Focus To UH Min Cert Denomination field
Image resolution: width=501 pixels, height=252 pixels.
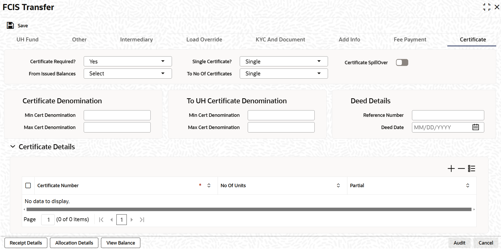click(x=281, y=115)
